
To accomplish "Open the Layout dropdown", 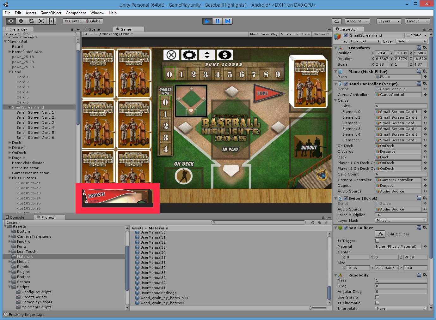I will point(417,21).
